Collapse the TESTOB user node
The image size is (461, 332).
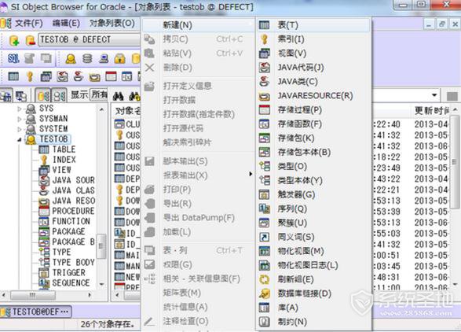(20, 139)
